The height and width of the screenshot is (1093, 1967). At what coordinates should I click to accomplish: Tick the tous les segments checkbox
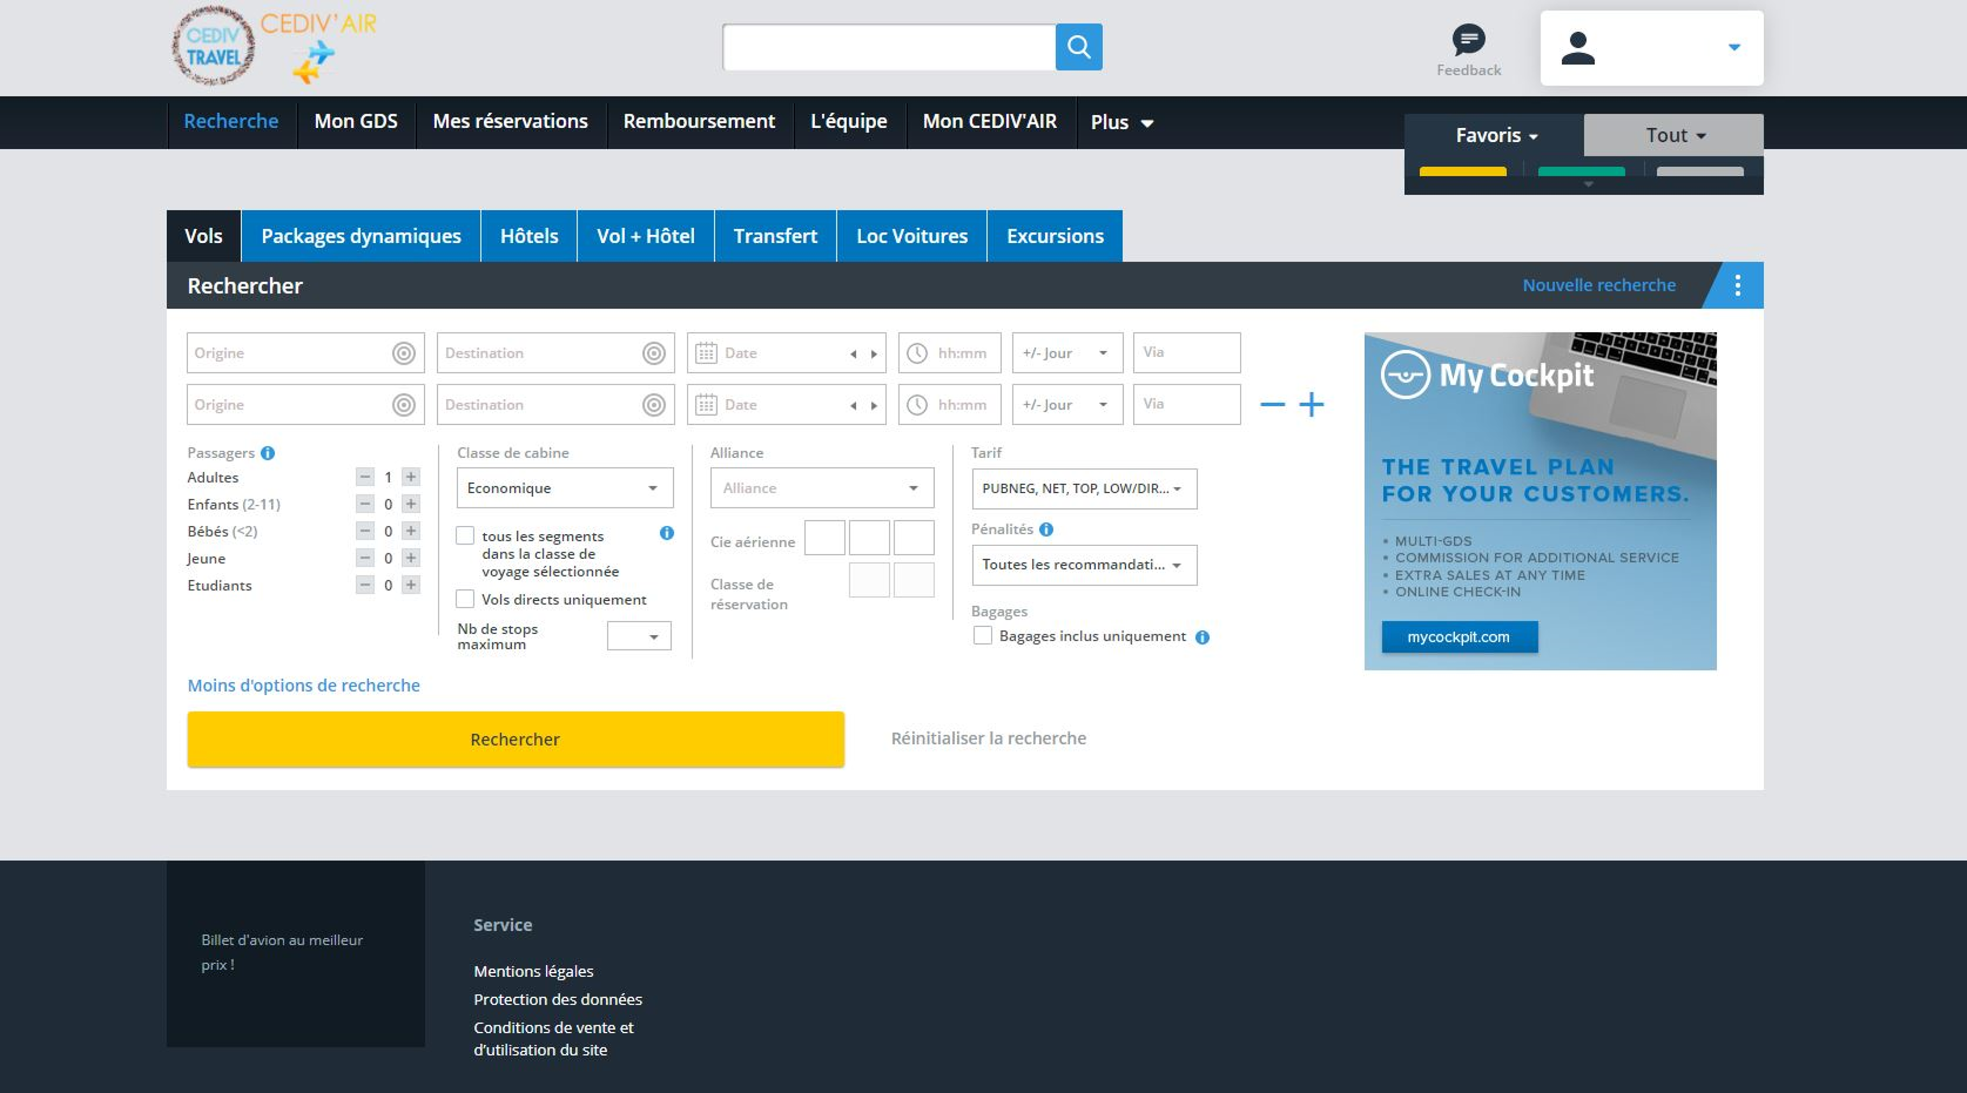click(465, 536)
